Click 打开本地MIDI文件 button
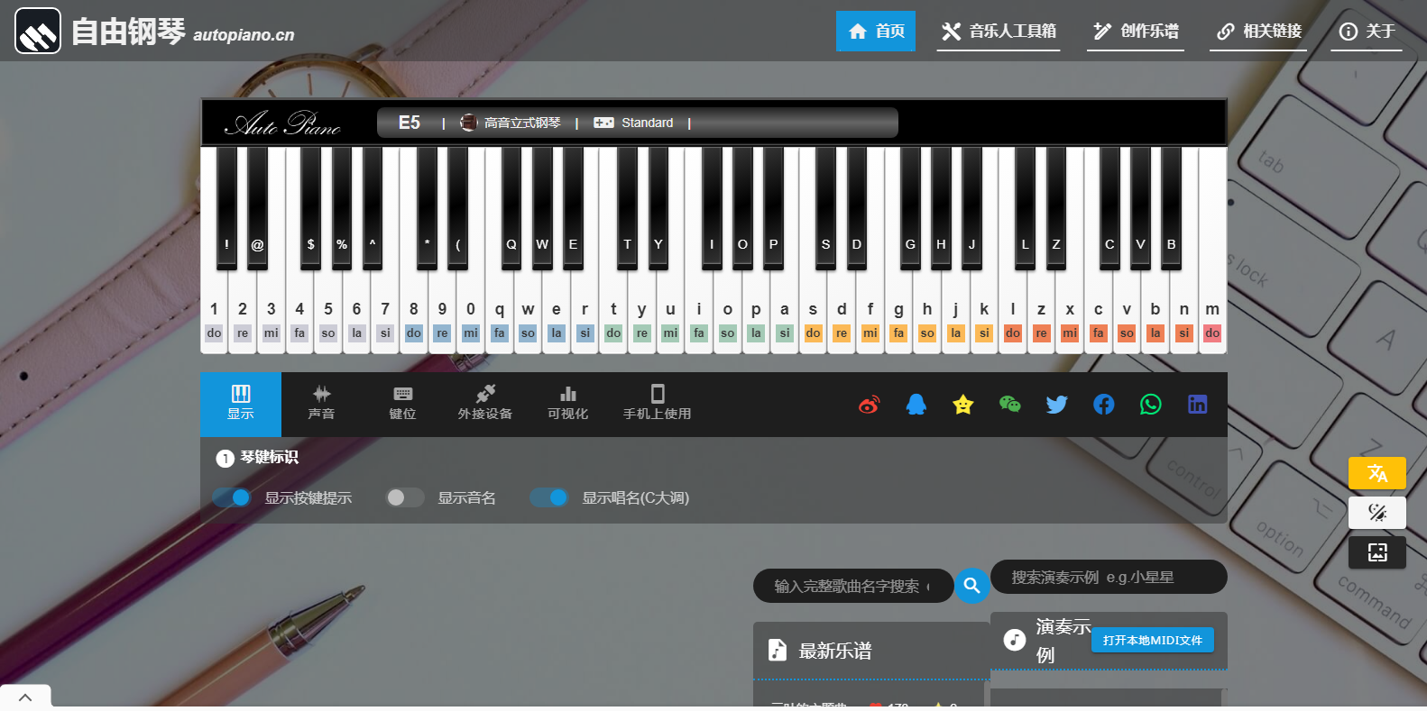This screenshot has width=1427, height=711. pyautogui.click(x=1152, y=640)
